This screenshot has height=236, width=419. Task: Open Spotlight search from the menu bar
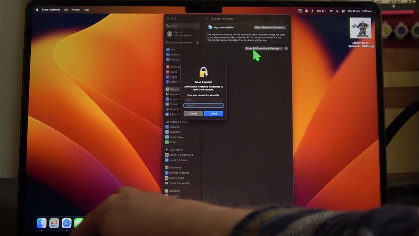tap(337, 10)
